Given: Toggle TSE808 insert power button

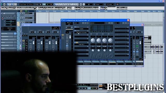Looking at the screenshot, I should pos(75,27).
